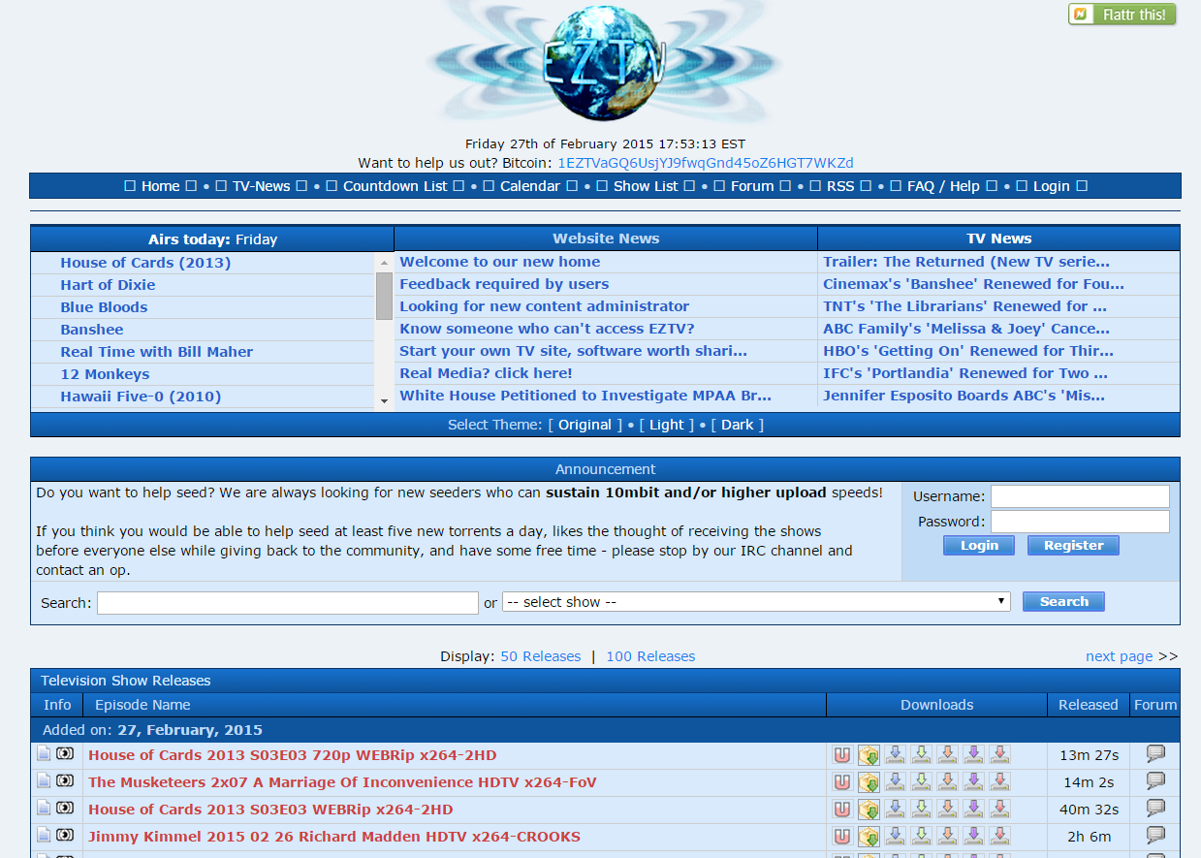Open Banshee in Airs today list
Image resolution: width=1201 pixels, height=858 pixels.
pyautogui.click(x=92, y=330)
